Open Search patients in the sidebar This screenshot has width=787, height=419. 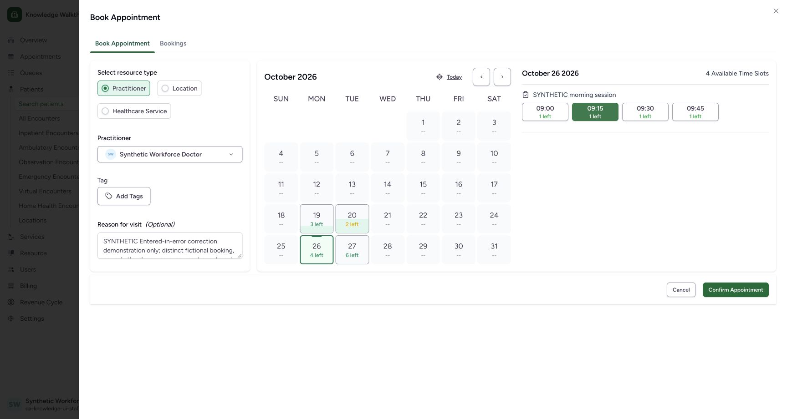(41, 104)
